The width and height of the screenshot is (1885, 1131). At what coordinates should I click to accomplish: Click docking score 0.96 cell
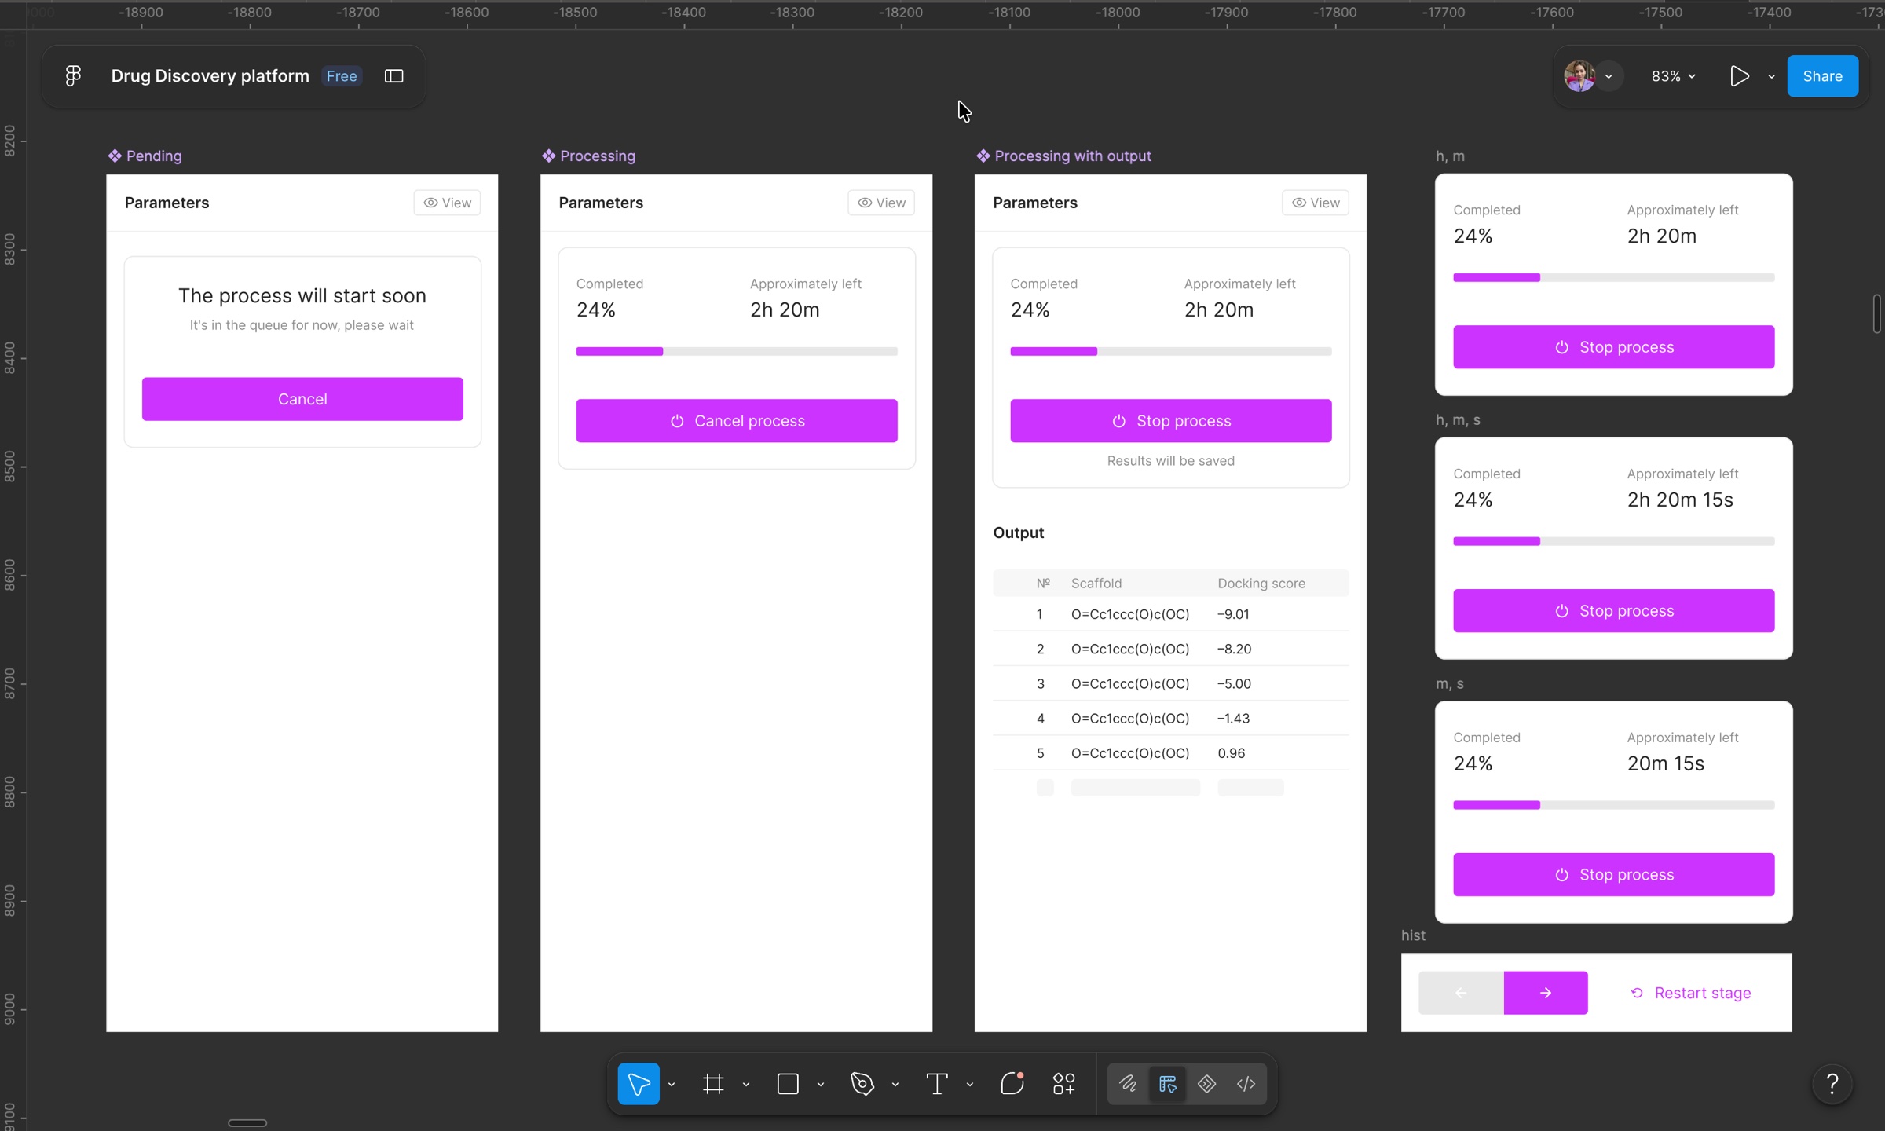[x=1231, y=753]
